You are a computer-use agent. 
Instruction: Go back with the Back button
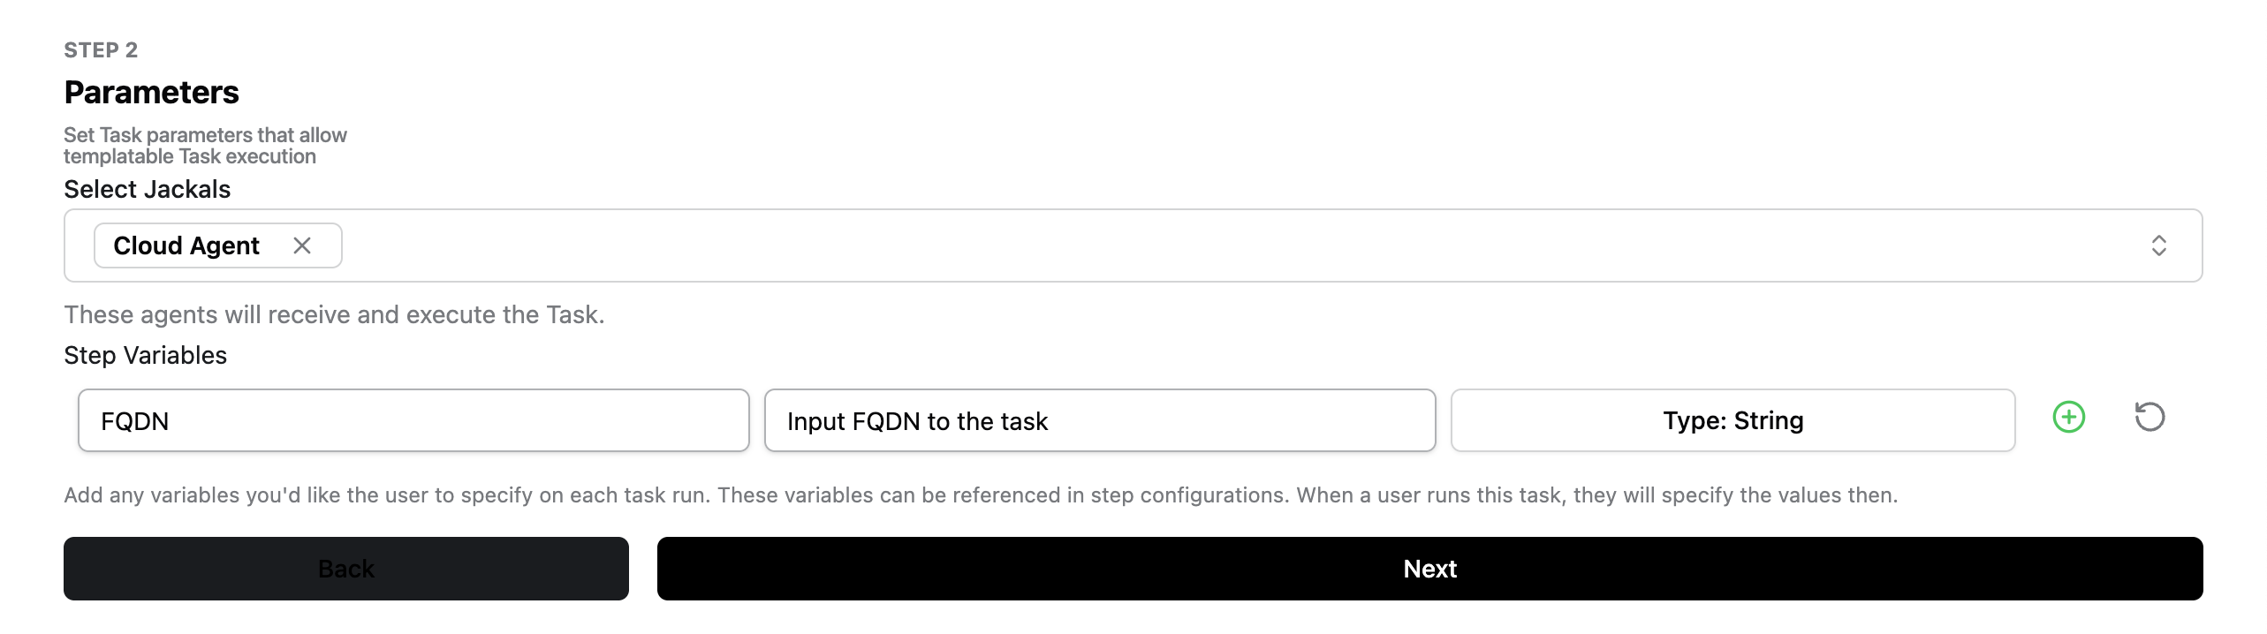pyautogui.click(x=346, y=569)
